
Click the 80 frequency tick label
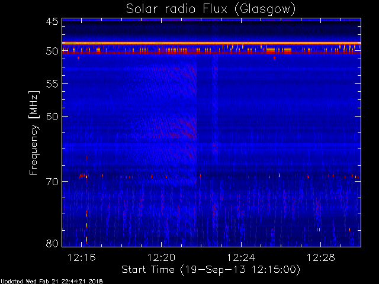coord(52,243)
